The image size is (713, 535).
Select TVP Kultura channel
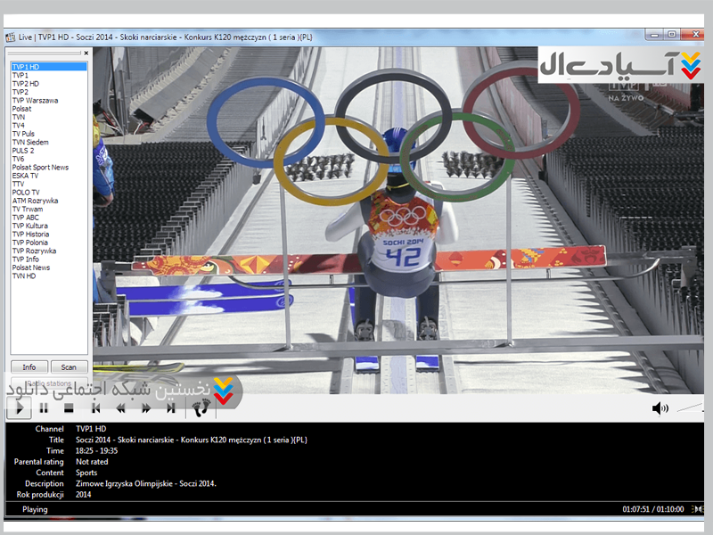[x=29, y=226]
